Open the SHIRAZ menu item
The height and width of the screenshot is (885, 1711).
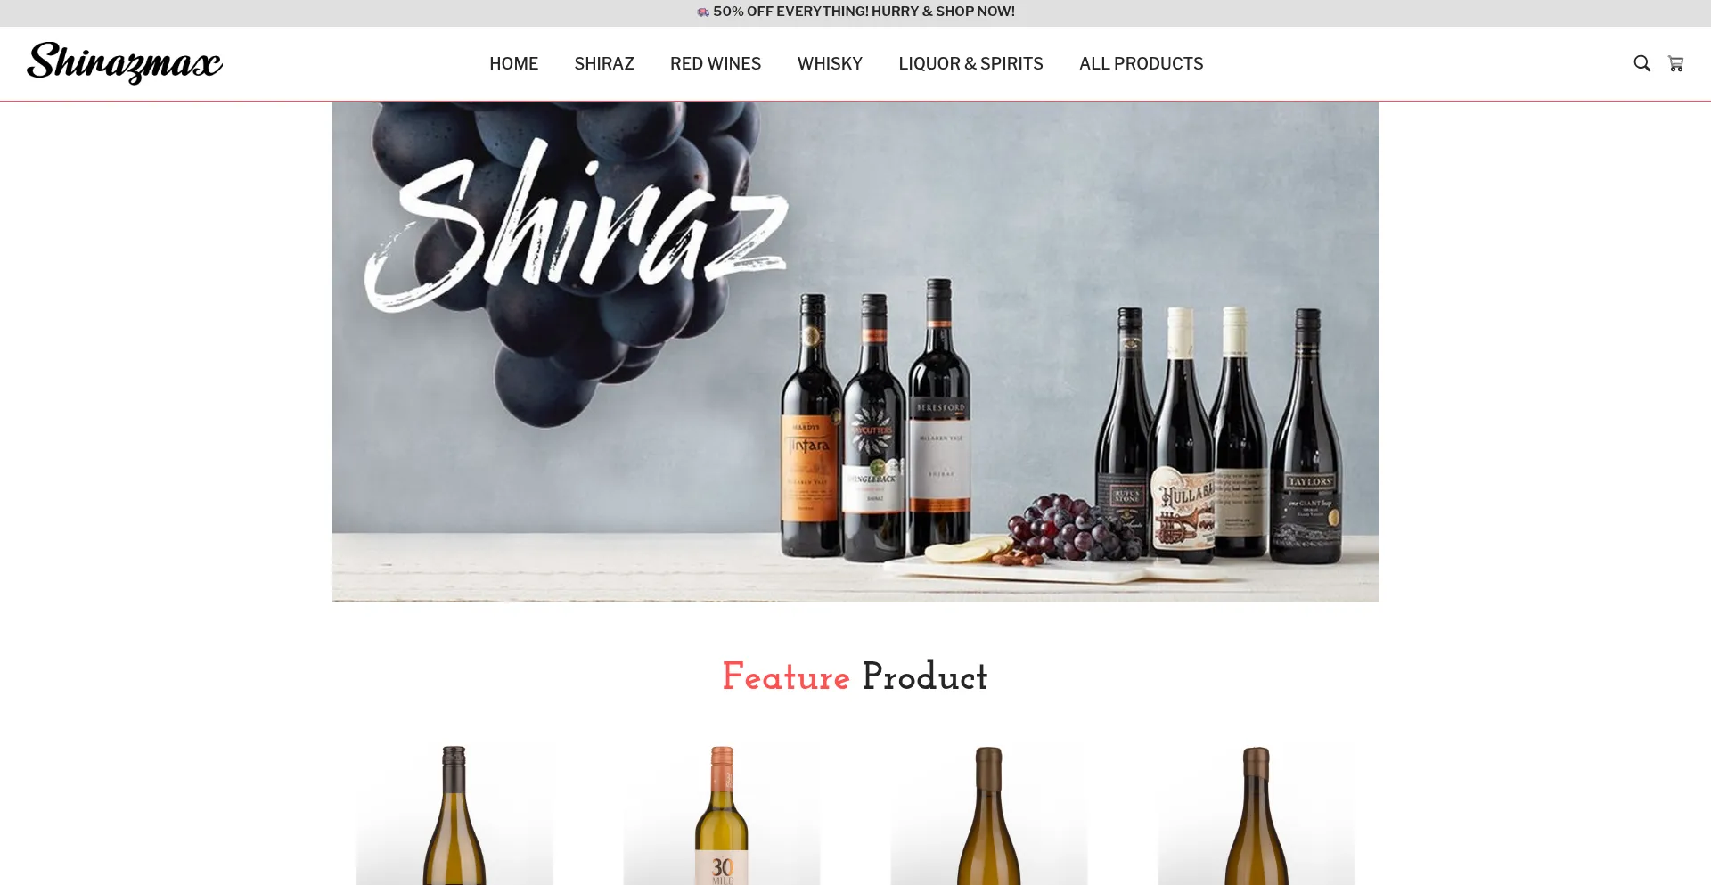click(x=604, y=63)
